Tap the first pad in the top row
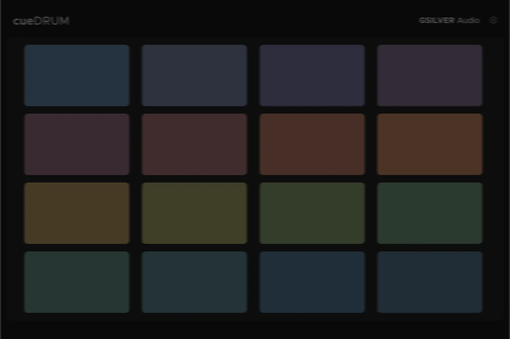 (x=77, y=75)
